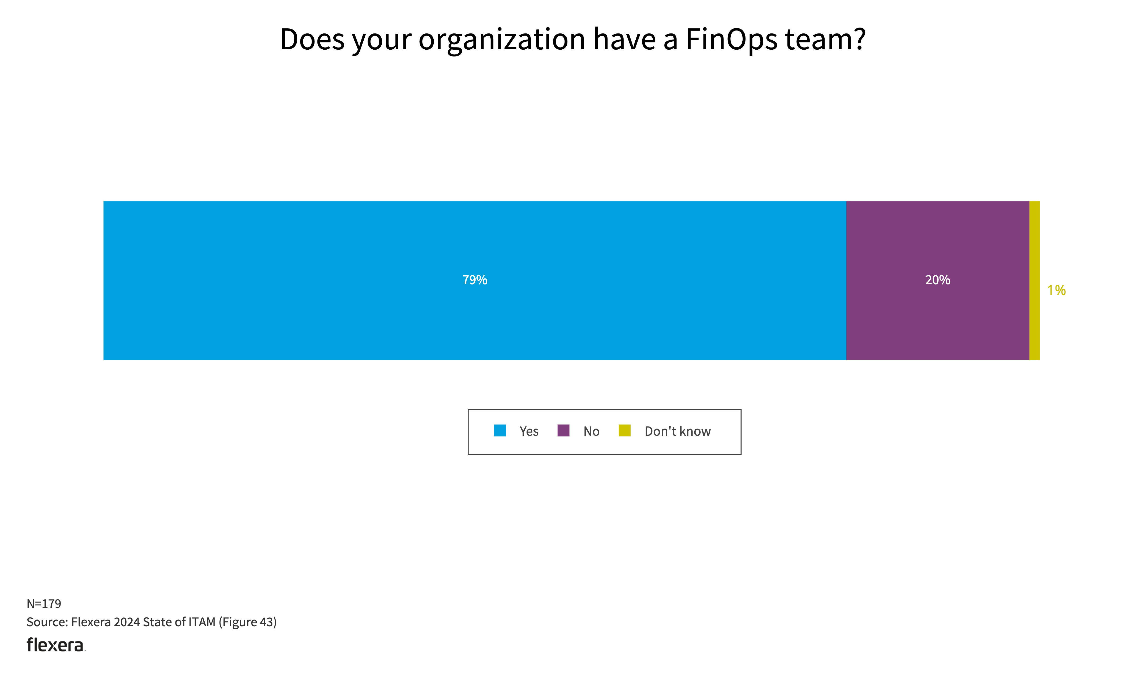Click the blue Yes legend swatch
1146x678 pixels.
click(x=500, y=430)
